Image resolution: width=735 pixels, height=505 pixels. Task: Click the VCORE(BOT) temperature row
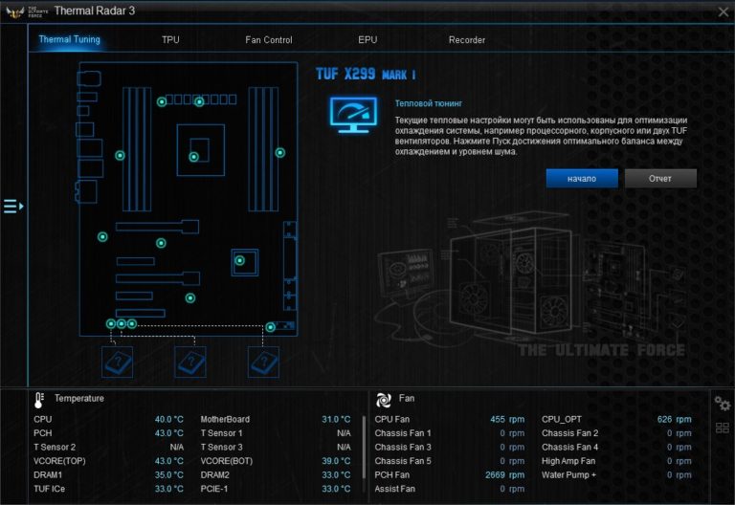(x=276, y=461)
